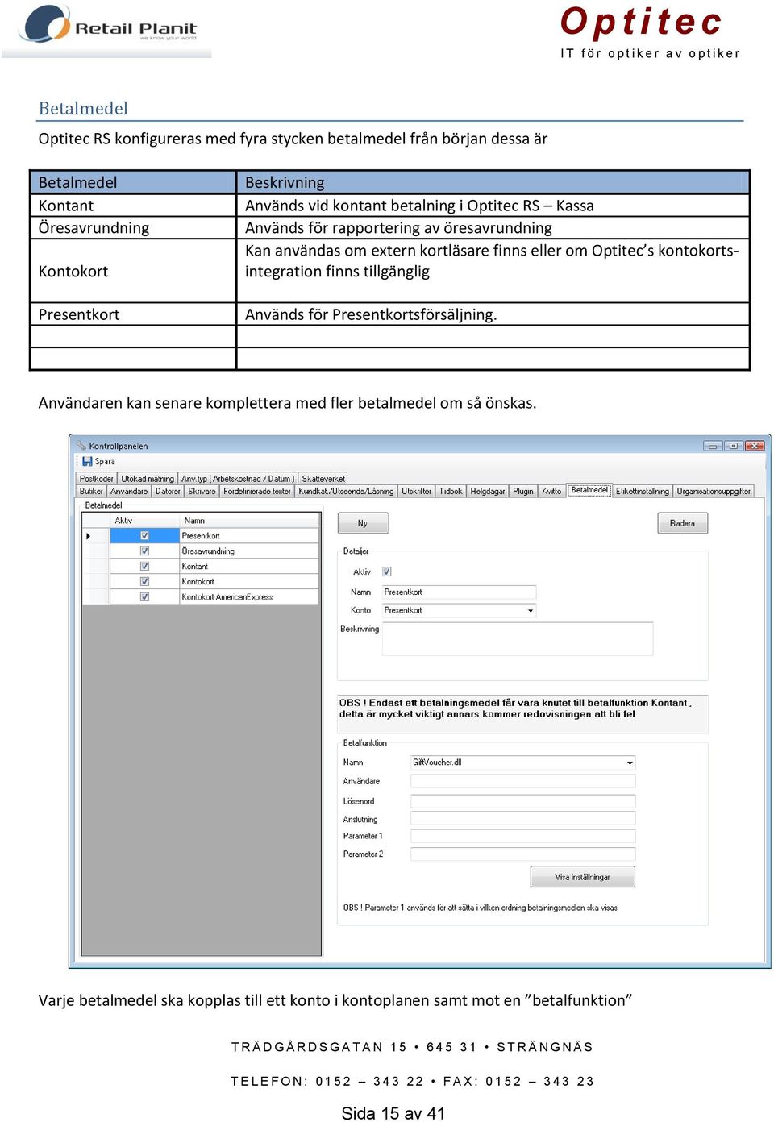Image resolution: width=774 pixels, height=1122 pixels.
Task: Toggle Aktiv checkbox for the Kontokort row
Action: click(x=144, y=581)
